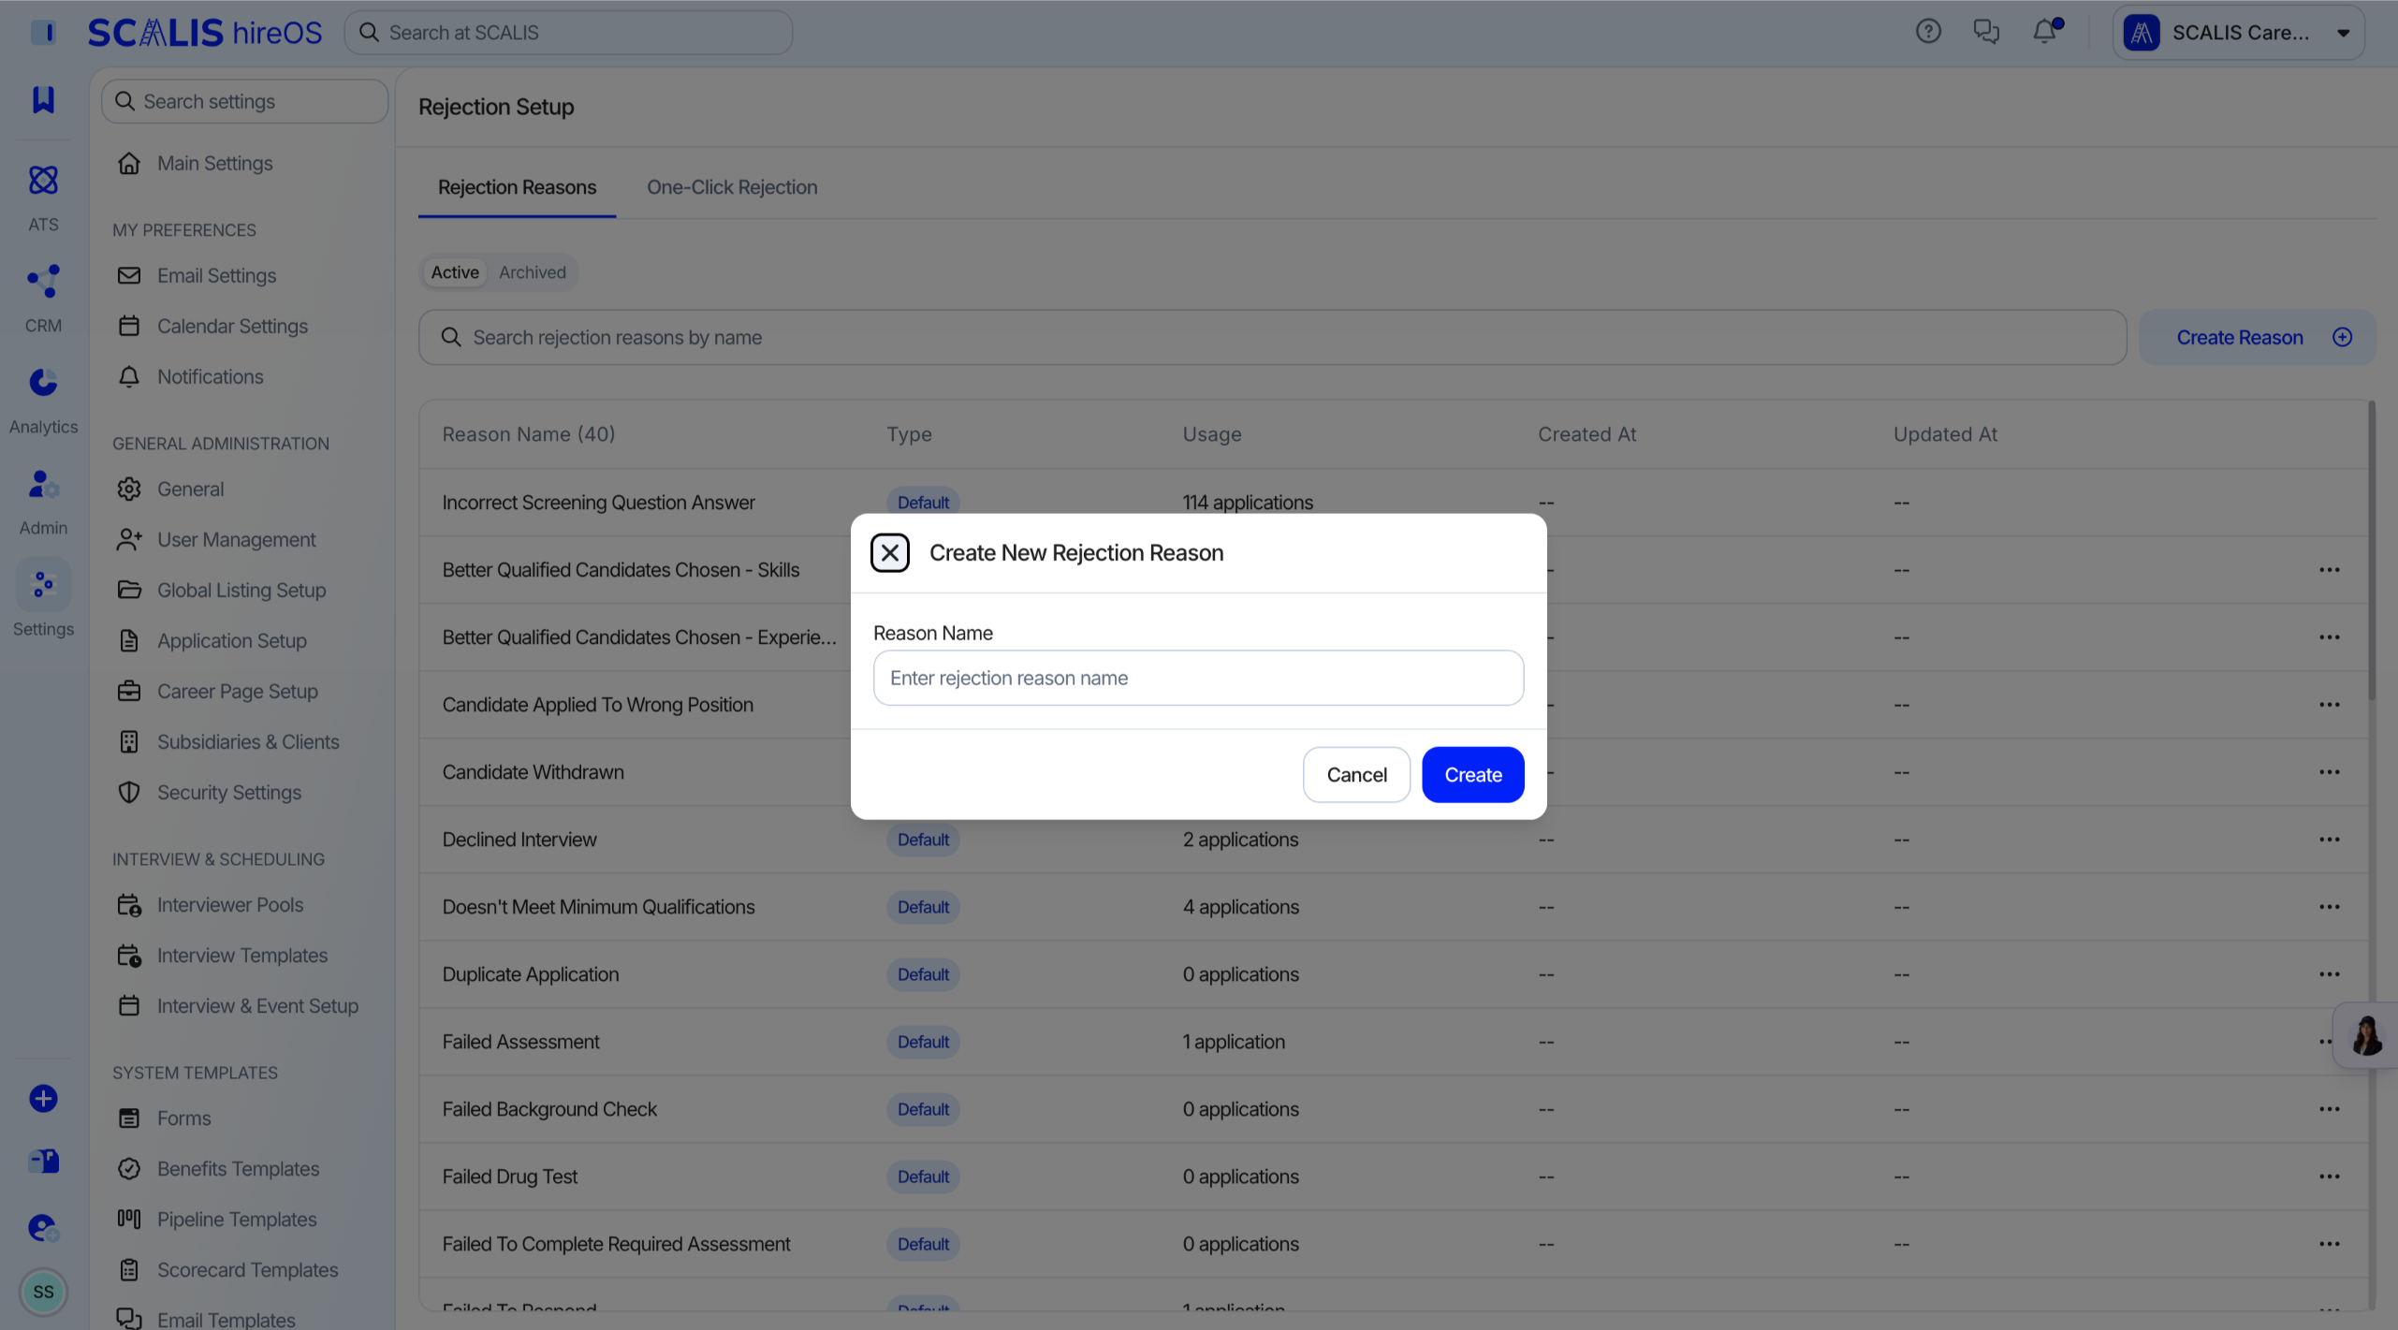Open the help question mark icon
Image resolution: width=2398 pixels, height=1330 pixels.
coord(1928,32)
